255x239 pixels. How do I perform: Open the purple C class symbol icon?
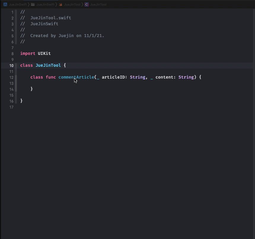pos(86,4)
